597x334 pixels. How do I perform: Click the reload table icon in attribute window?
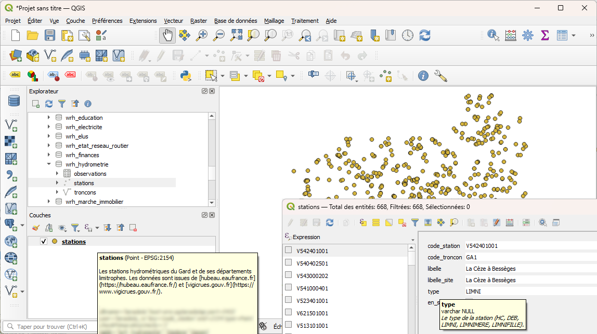click(x=330, y=222)
